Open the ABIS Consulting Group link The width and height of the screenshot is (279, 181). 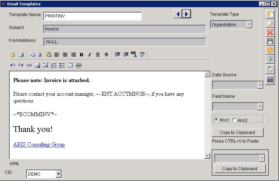[x=39, y=145]
